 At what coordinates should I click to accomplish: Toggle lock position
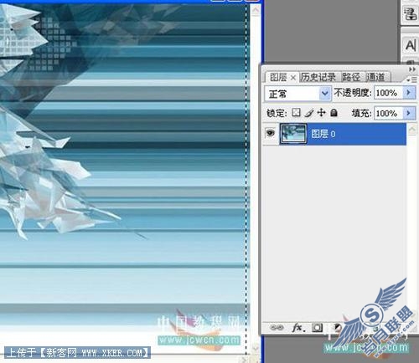coord(322,112)
